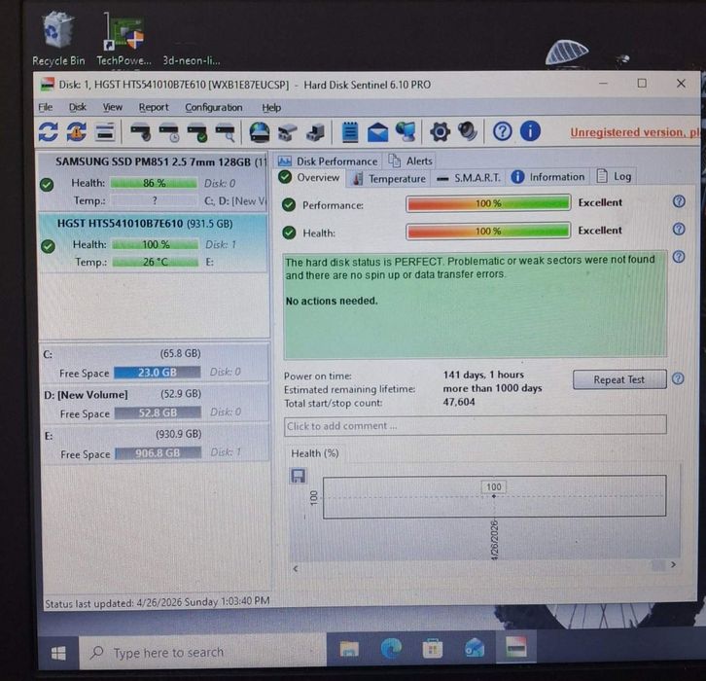This screenshot has height=681, width=706.
Task: Select the Overview tab
Action: [309, 177]
